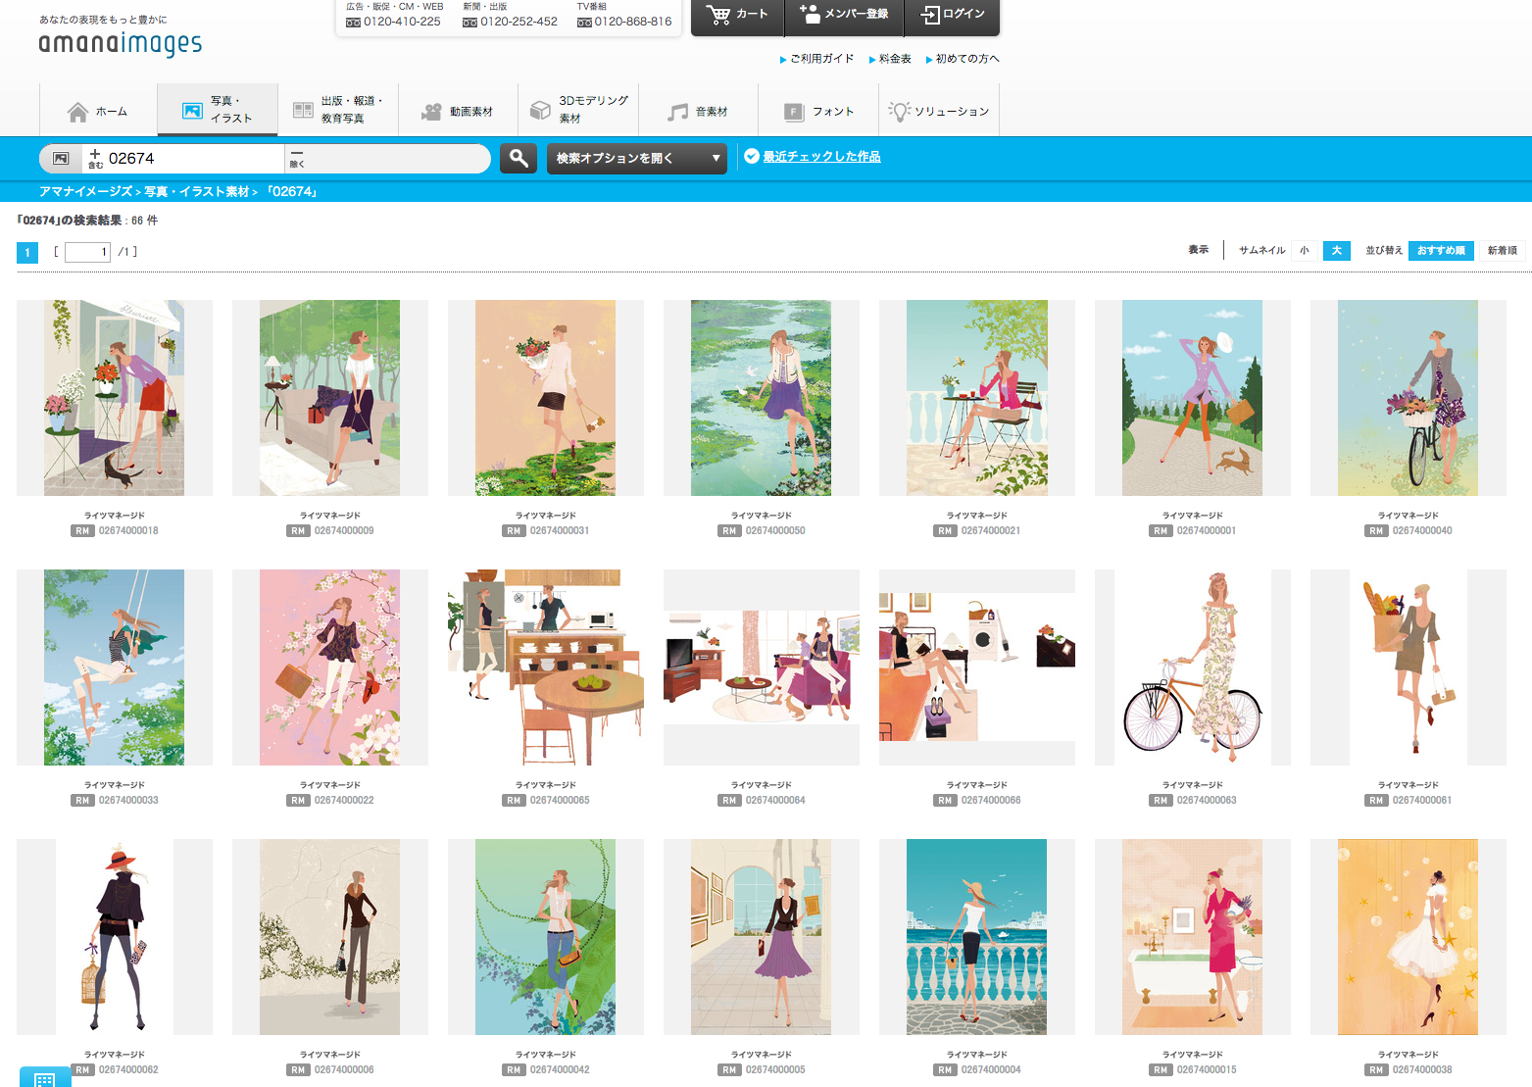
Task: Click the page number input field
Action: [x=87, y=252]
